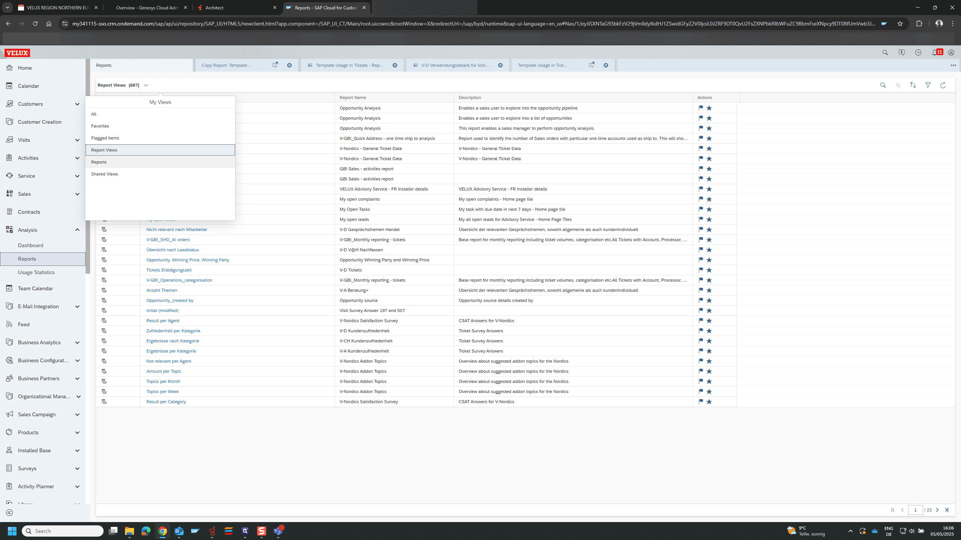Screen dimensions: 961x540
Task: Search within the Report Views list
Action: click(883, 85)
